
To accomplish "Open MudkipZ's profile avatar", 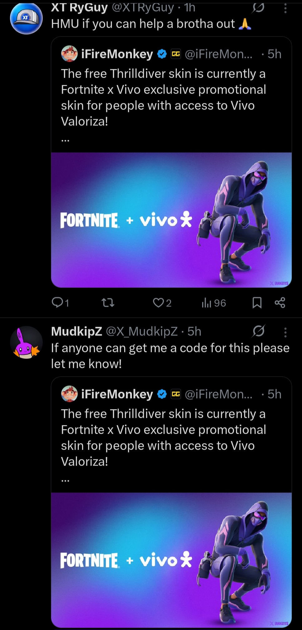I will click(26, 342).
